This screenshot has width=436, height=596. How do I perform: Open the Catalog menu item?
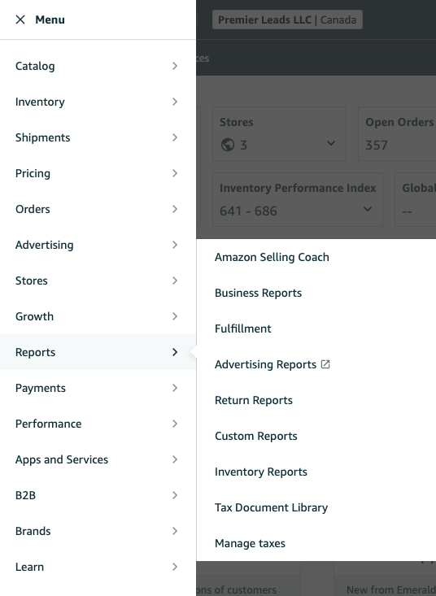coord(98,66)
